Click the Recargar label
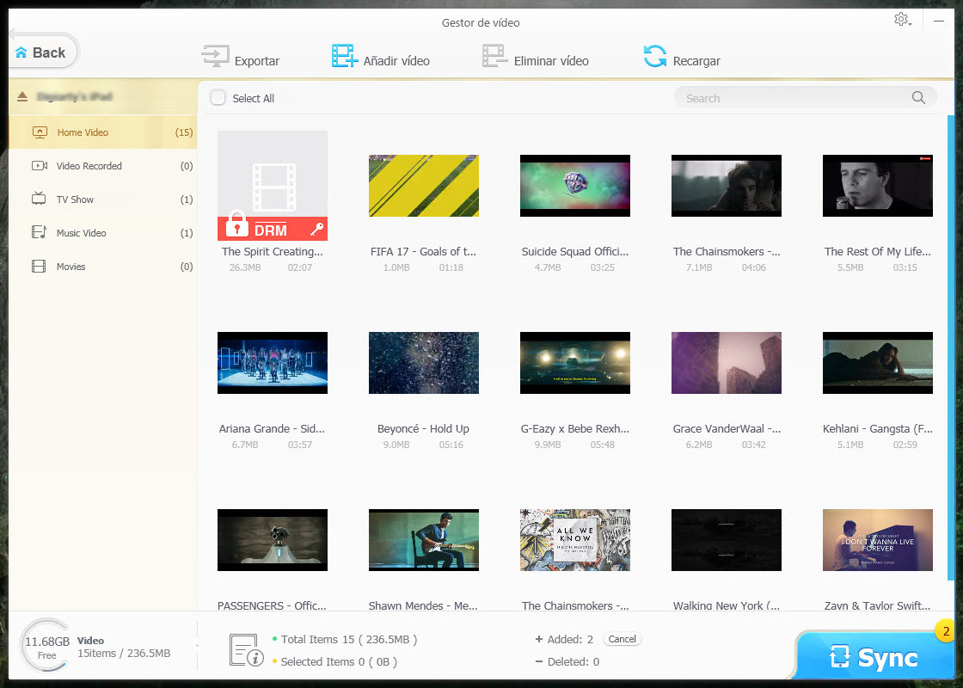This screenshot has height=688, width=963. [696, 61]
